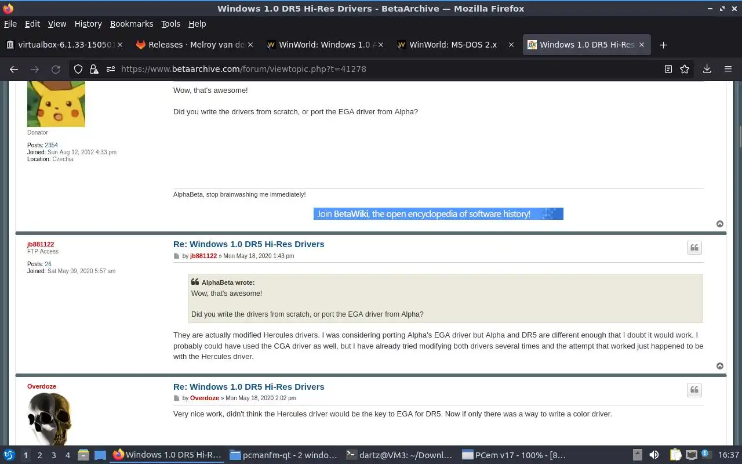
Task: Toggle reader view in the address bar
Action: click(668, 69)
